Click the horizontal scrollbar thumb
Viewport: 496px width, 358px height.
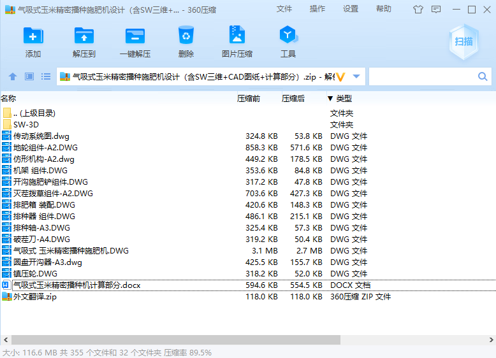tap(176, 340)
